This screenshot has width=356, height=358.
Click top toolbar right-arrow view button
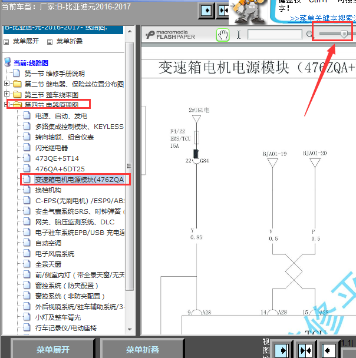206,11
